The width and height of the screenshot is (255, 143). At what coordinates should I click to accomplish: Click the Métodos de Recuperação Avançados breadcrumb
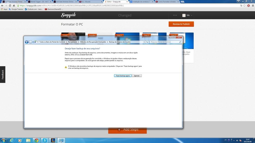93,42
